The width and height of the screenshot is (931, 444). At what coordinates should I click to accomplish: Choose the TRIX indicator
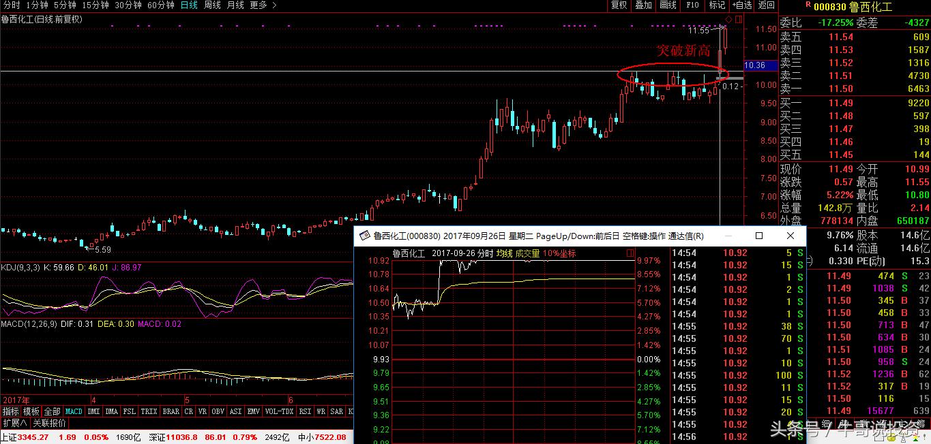click(x=149, y=411)
